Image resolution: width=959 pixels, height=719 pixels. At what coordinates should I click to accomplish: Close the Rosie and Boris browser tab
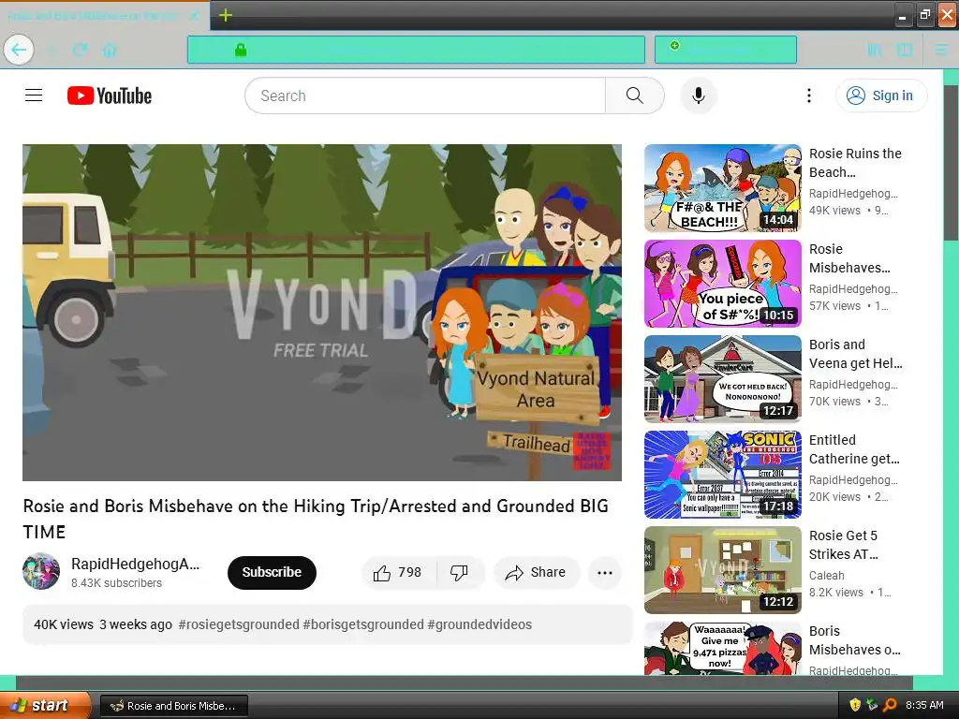[194, 16]
